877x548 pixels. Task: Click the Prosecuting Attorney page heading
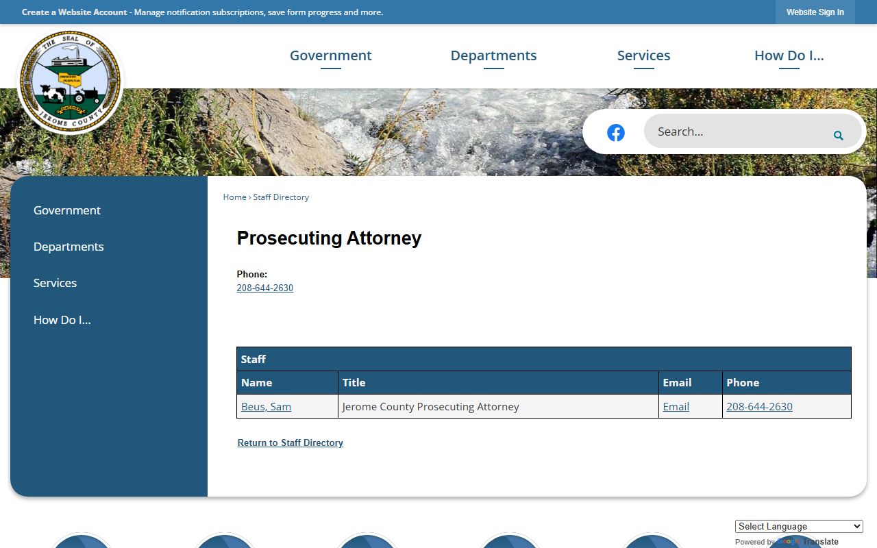click(x=329, y=238)
